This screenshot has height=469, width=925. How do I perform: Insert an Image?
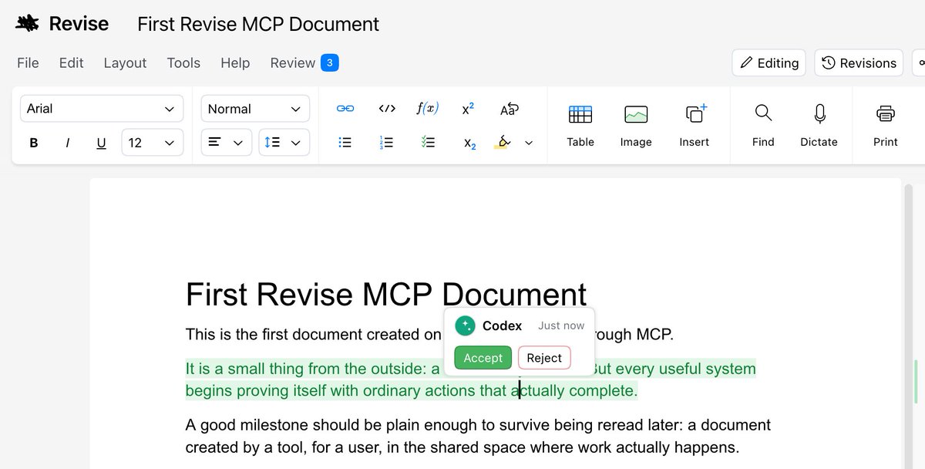(x=636, y=126)
